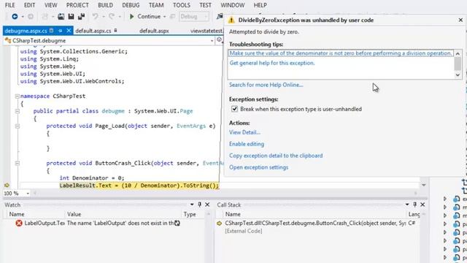
Task: Click the code editor vertical scroll down arrow
Action: (424, 186)
